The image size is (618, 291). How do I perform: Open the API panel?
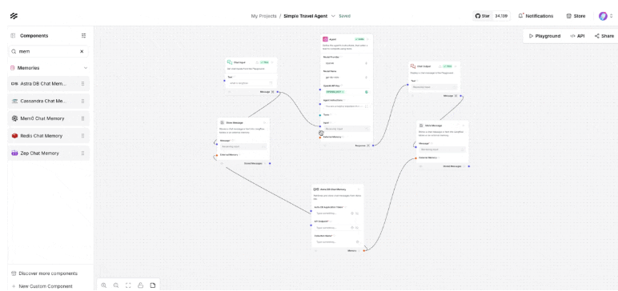(577, 36)
